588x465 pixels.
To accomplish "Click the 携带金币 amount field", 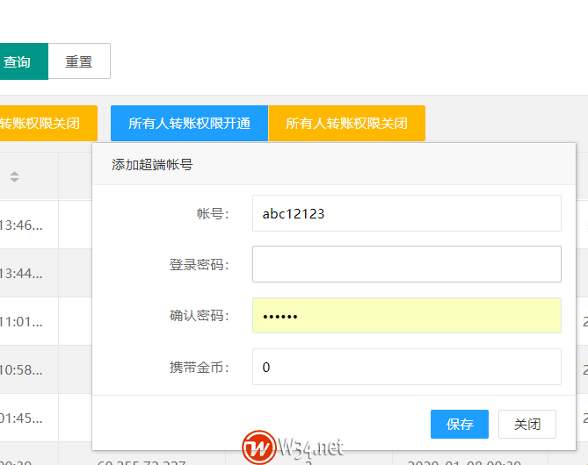I will pos(406,367).
